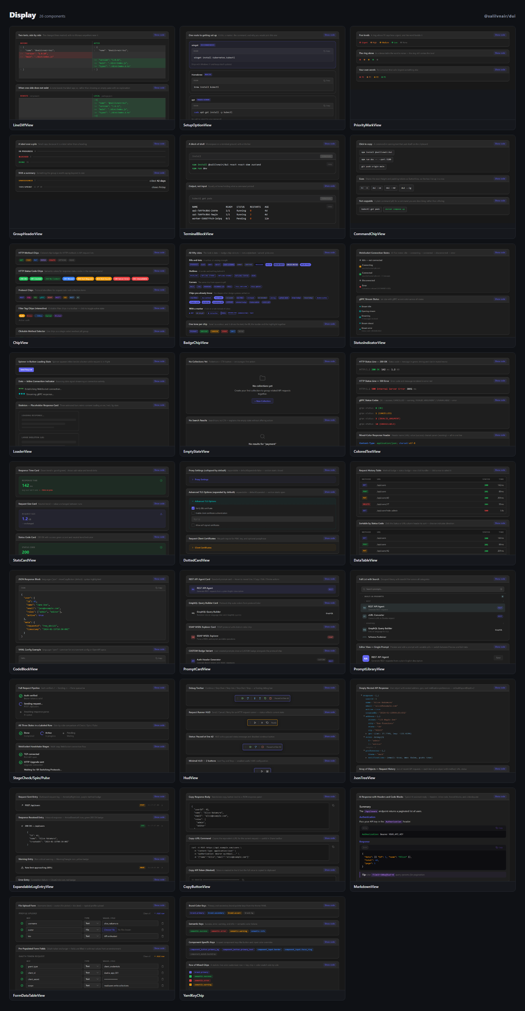Screen dimensions: 525x1011
Task: Click Stop square in Debug Toolbar HUD
Action: (x=271, y=699)
